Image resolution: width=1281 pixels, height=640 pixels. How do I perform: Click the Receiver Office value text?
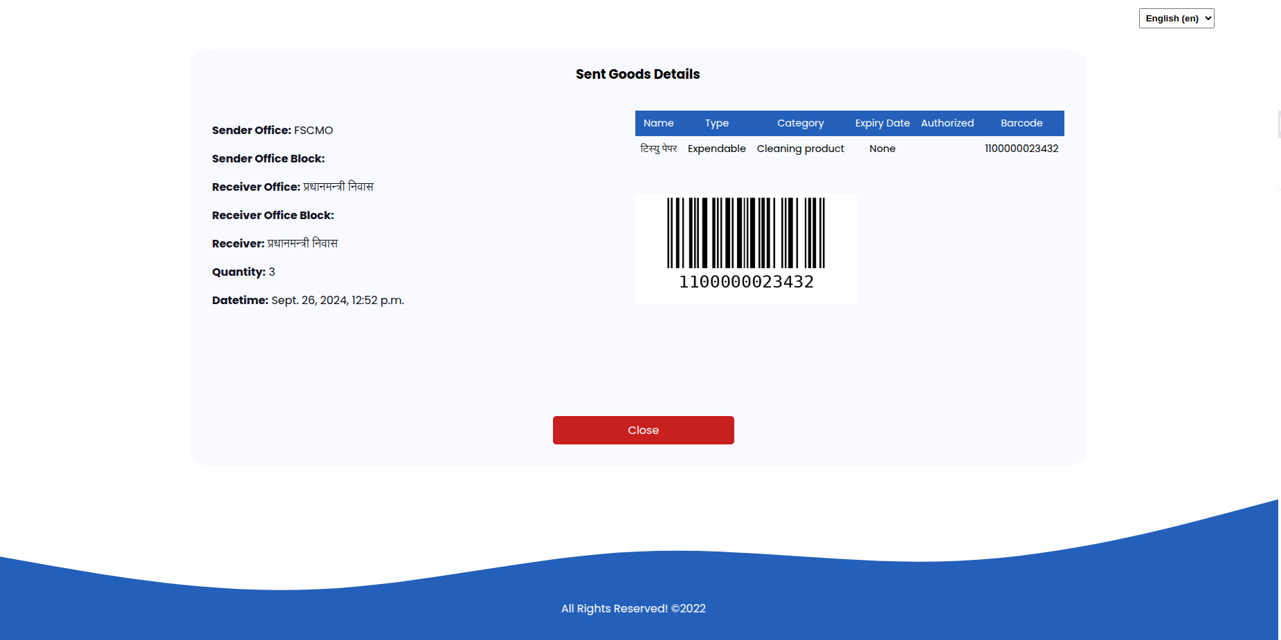tap(338, 187)
